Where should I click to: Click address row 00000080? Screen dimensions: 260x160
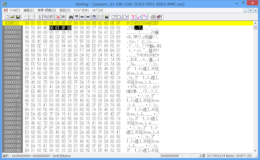pos(13,64)
